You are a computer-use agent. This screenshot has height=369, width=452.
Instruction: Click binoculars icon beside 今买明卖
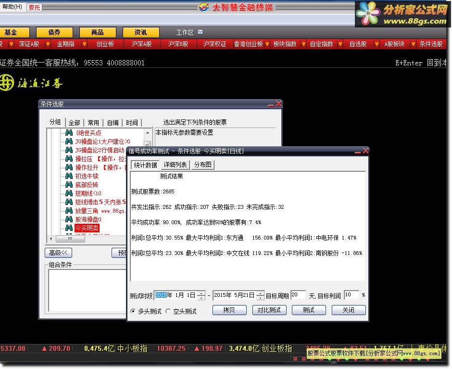[x=69, y=228]
